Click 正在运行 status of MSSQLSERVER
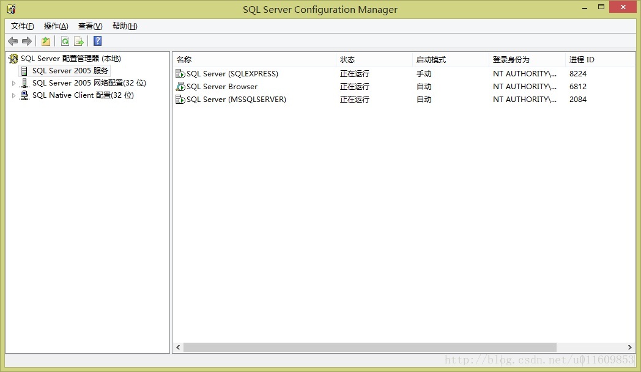The height and width of the screenshot is (372, 641). pyautogui.click(x=354, y=99)
